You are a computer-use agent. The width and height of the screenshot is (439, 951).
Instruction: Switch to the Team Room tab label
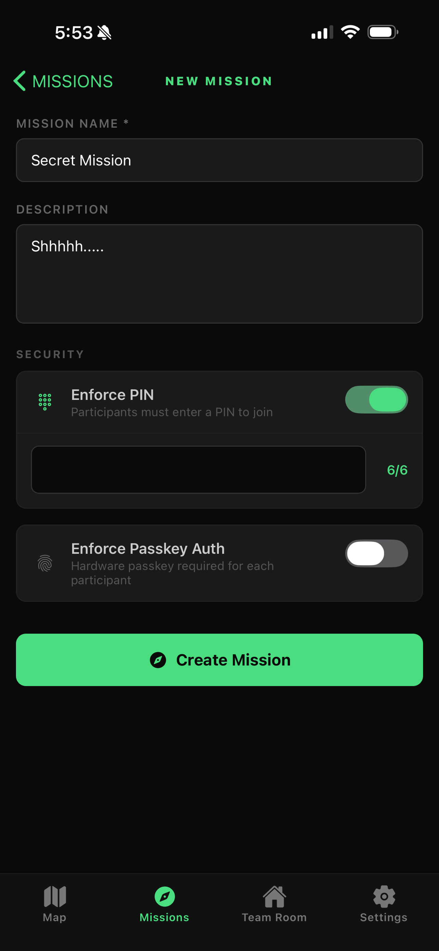274,917
